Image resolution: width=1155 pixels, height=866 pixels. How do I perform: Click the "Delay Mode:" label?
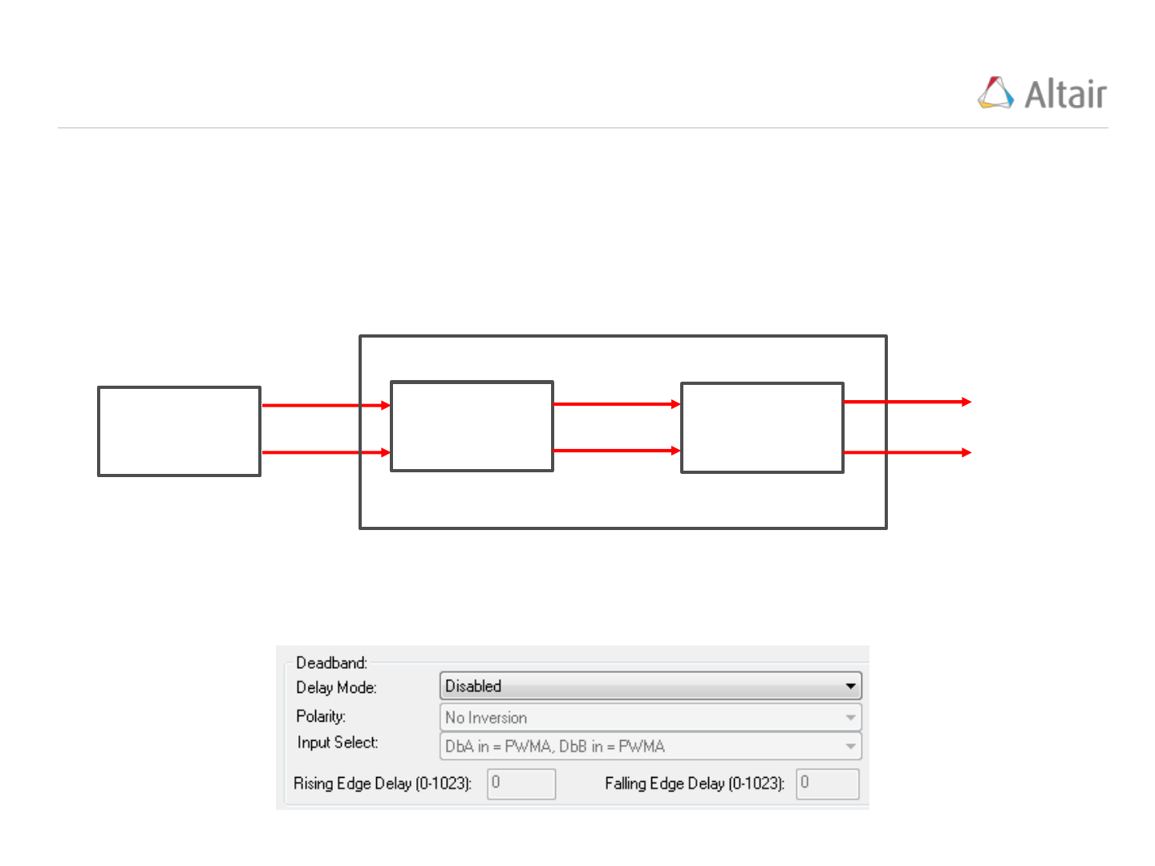[x=336, y=687]
